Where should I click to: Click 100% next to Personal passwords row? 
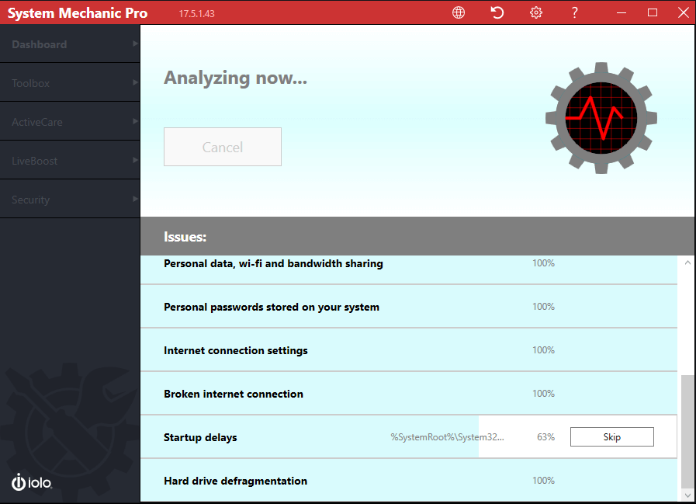[543, 306]
